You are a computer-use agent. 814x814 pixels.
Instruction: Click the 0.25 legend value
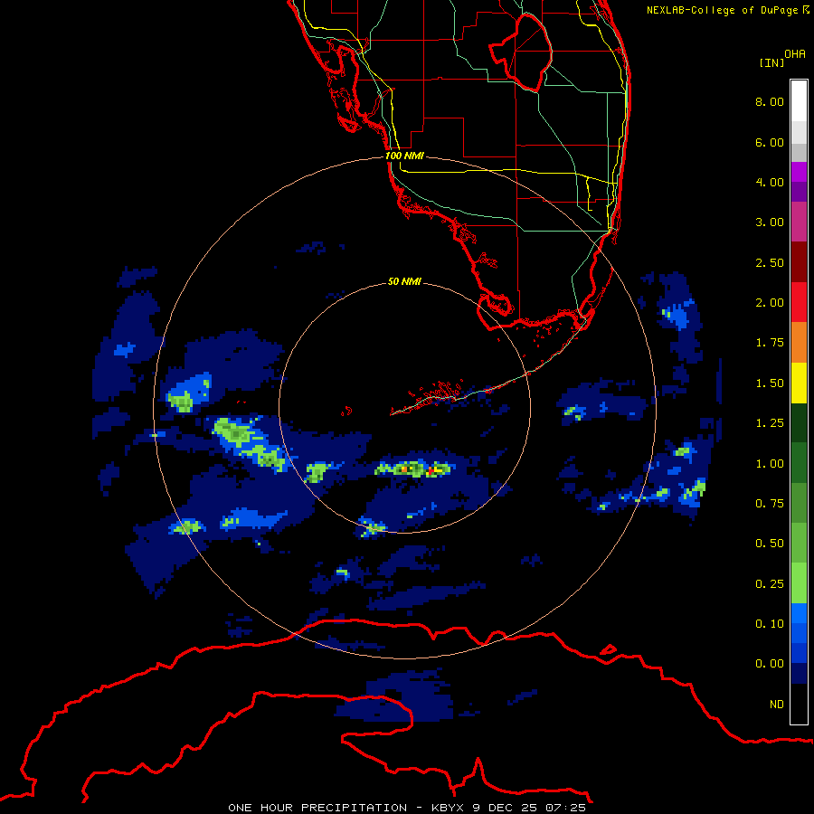(770, 584)
